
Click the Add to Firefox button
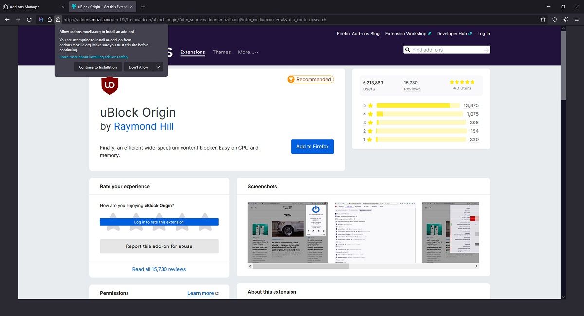[x=312, y=146]
